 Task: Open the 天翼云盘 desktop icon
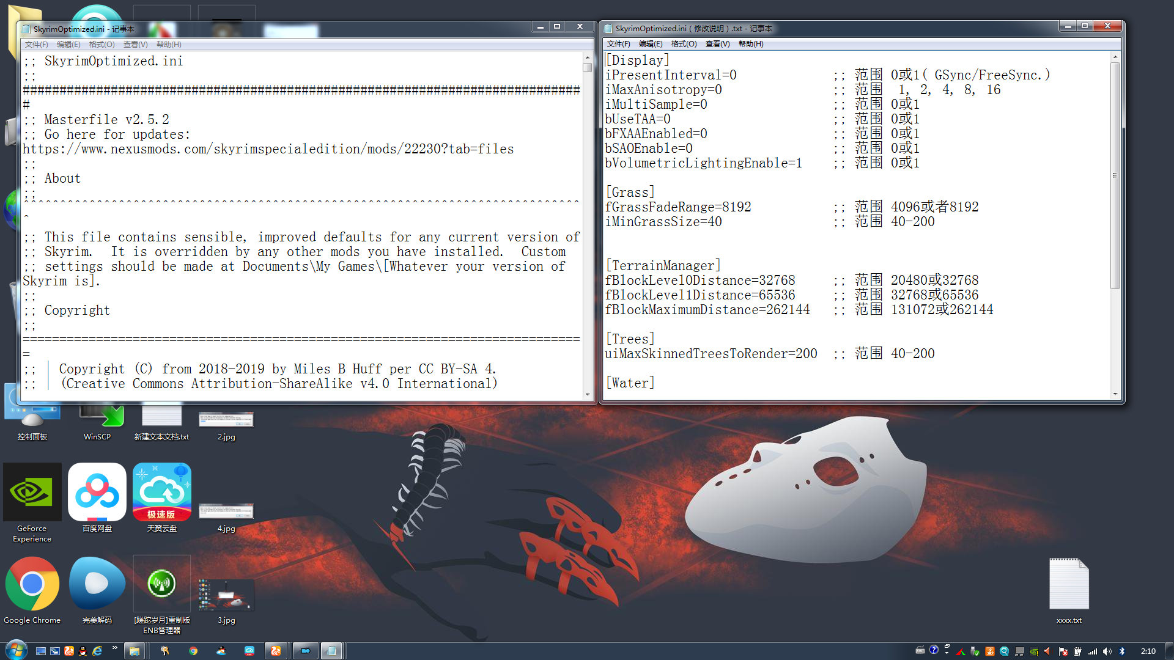click(162, 493)
